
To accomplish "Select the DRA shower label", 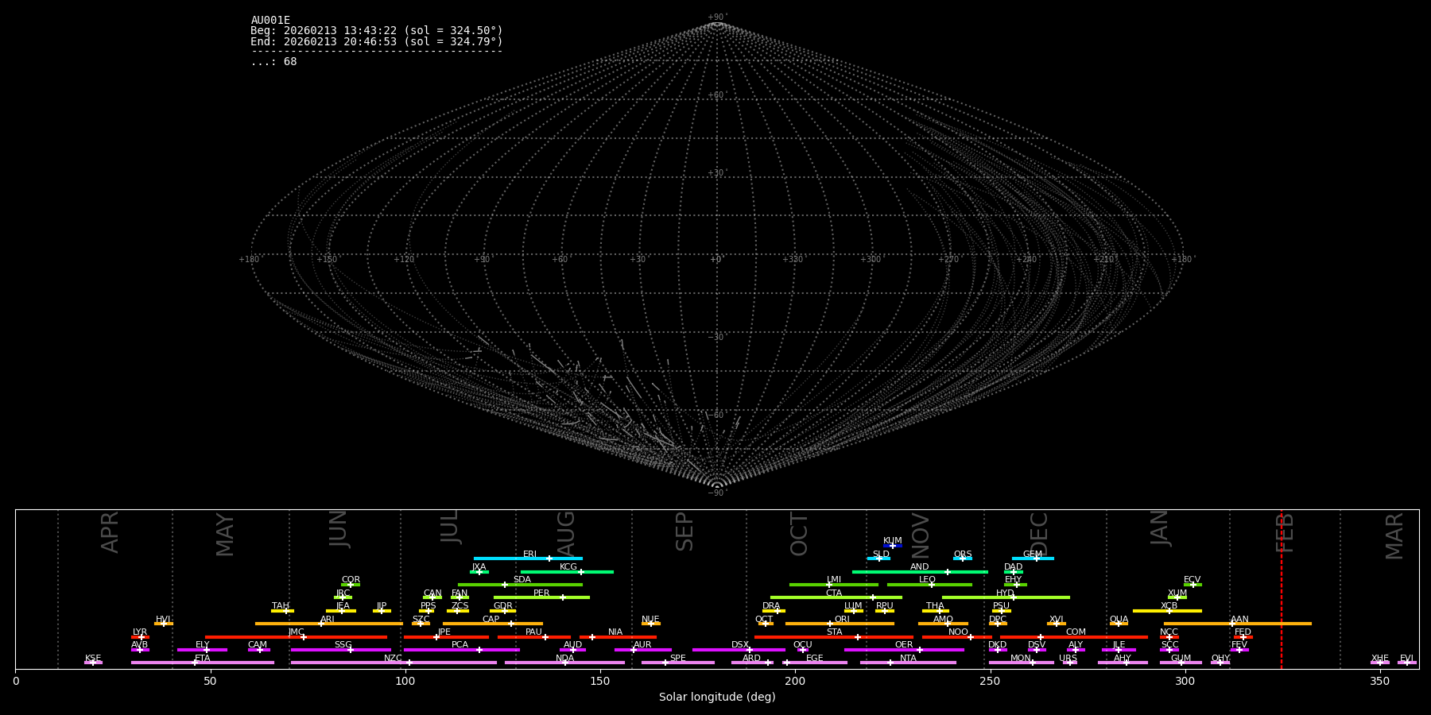I will pos(771,606).
